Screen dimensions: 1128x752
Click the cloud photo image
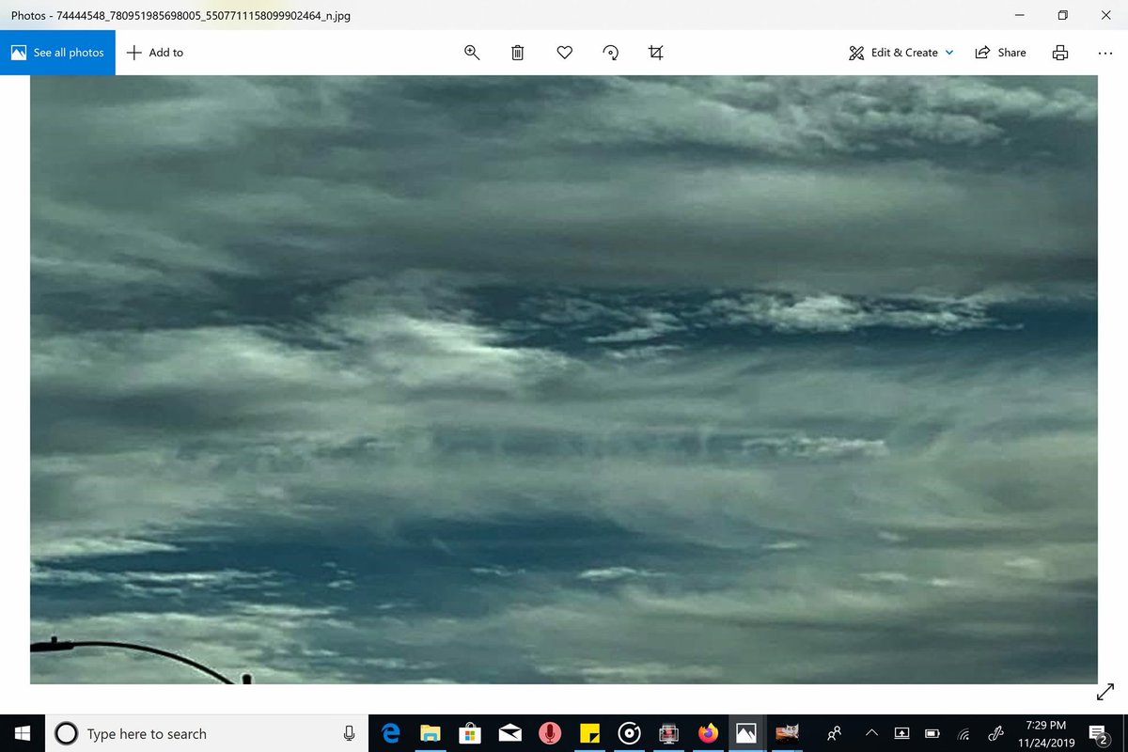[x=564, y=380]
